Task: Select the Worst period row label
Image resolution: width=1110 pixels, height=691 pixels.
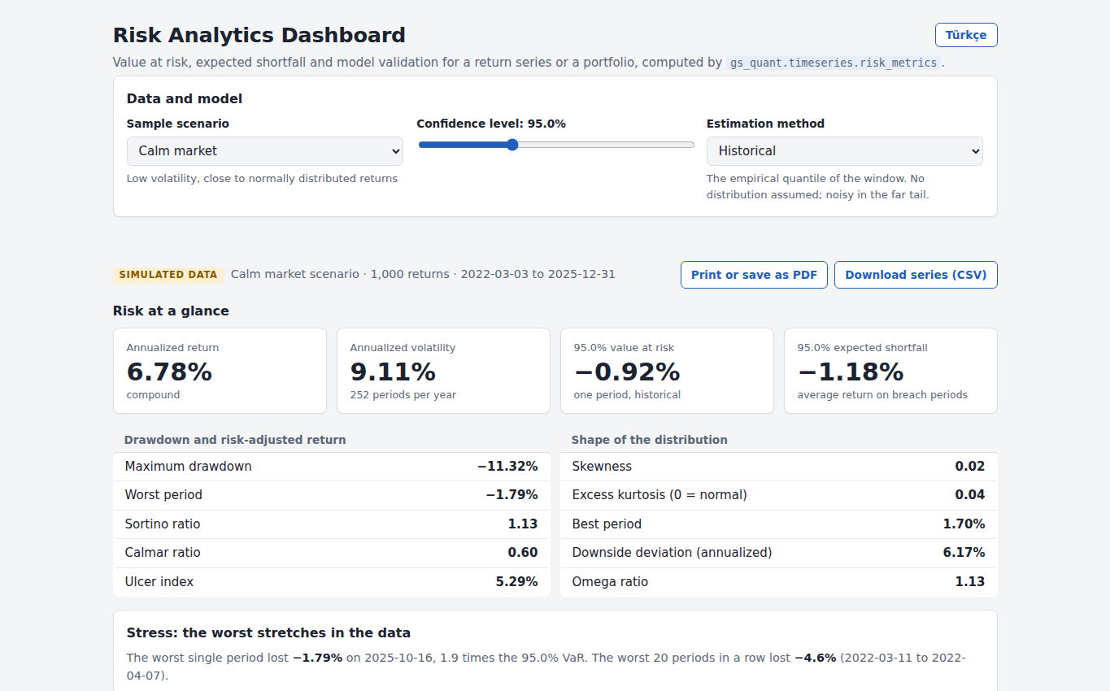Action: click(163, 495)
